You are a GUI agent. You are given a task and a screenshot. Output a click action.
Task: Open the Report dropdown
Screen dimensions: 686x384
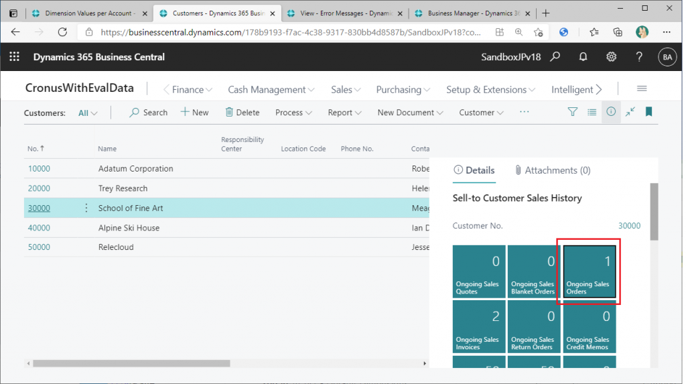tap(345, 113)
